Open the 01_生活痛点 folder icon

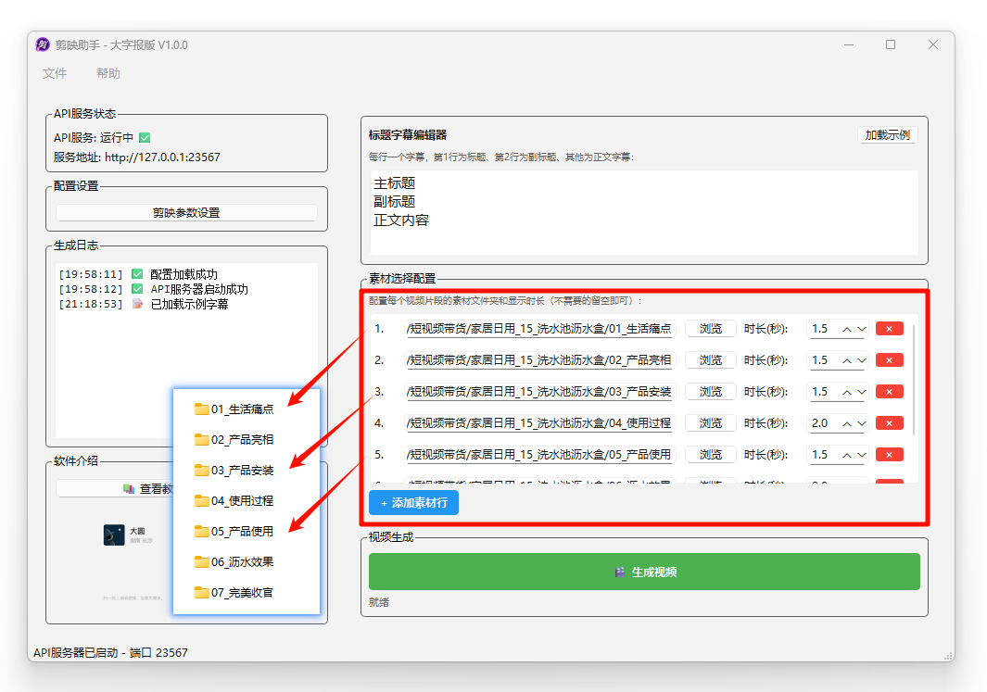coord(201,409)
